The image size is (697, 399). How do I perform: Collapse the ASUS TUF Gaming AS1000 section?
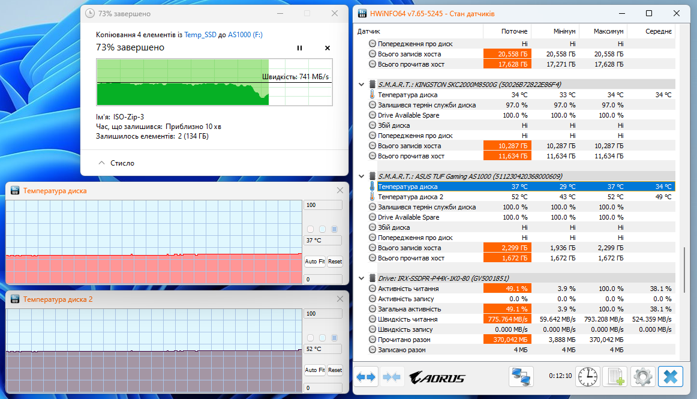point(361,176)
